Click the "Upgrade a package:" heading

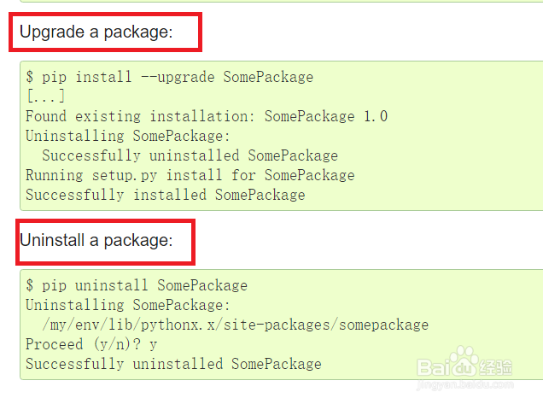click(96, 32)
